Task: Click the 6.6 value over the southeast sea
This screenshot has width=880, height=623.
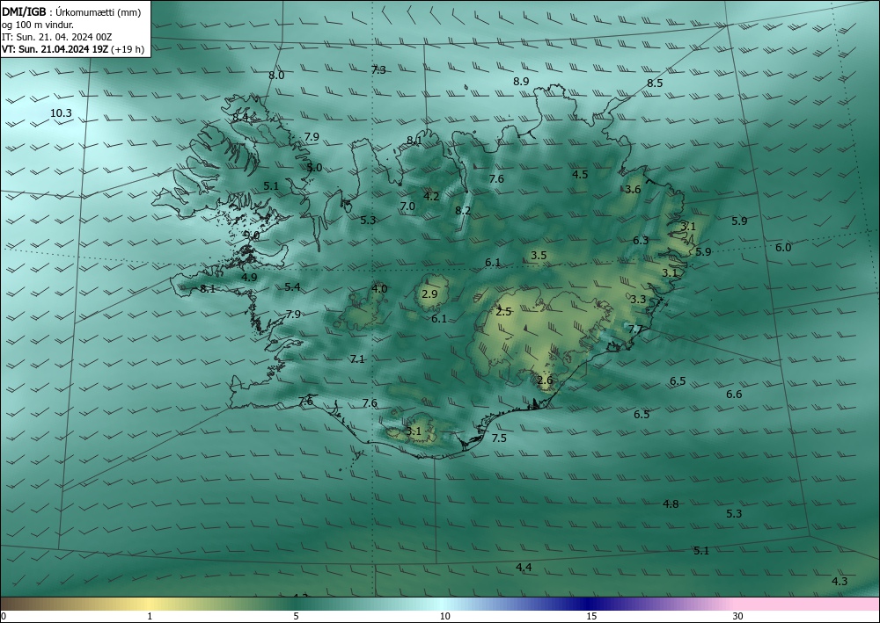Action: [x=734, y=395]
